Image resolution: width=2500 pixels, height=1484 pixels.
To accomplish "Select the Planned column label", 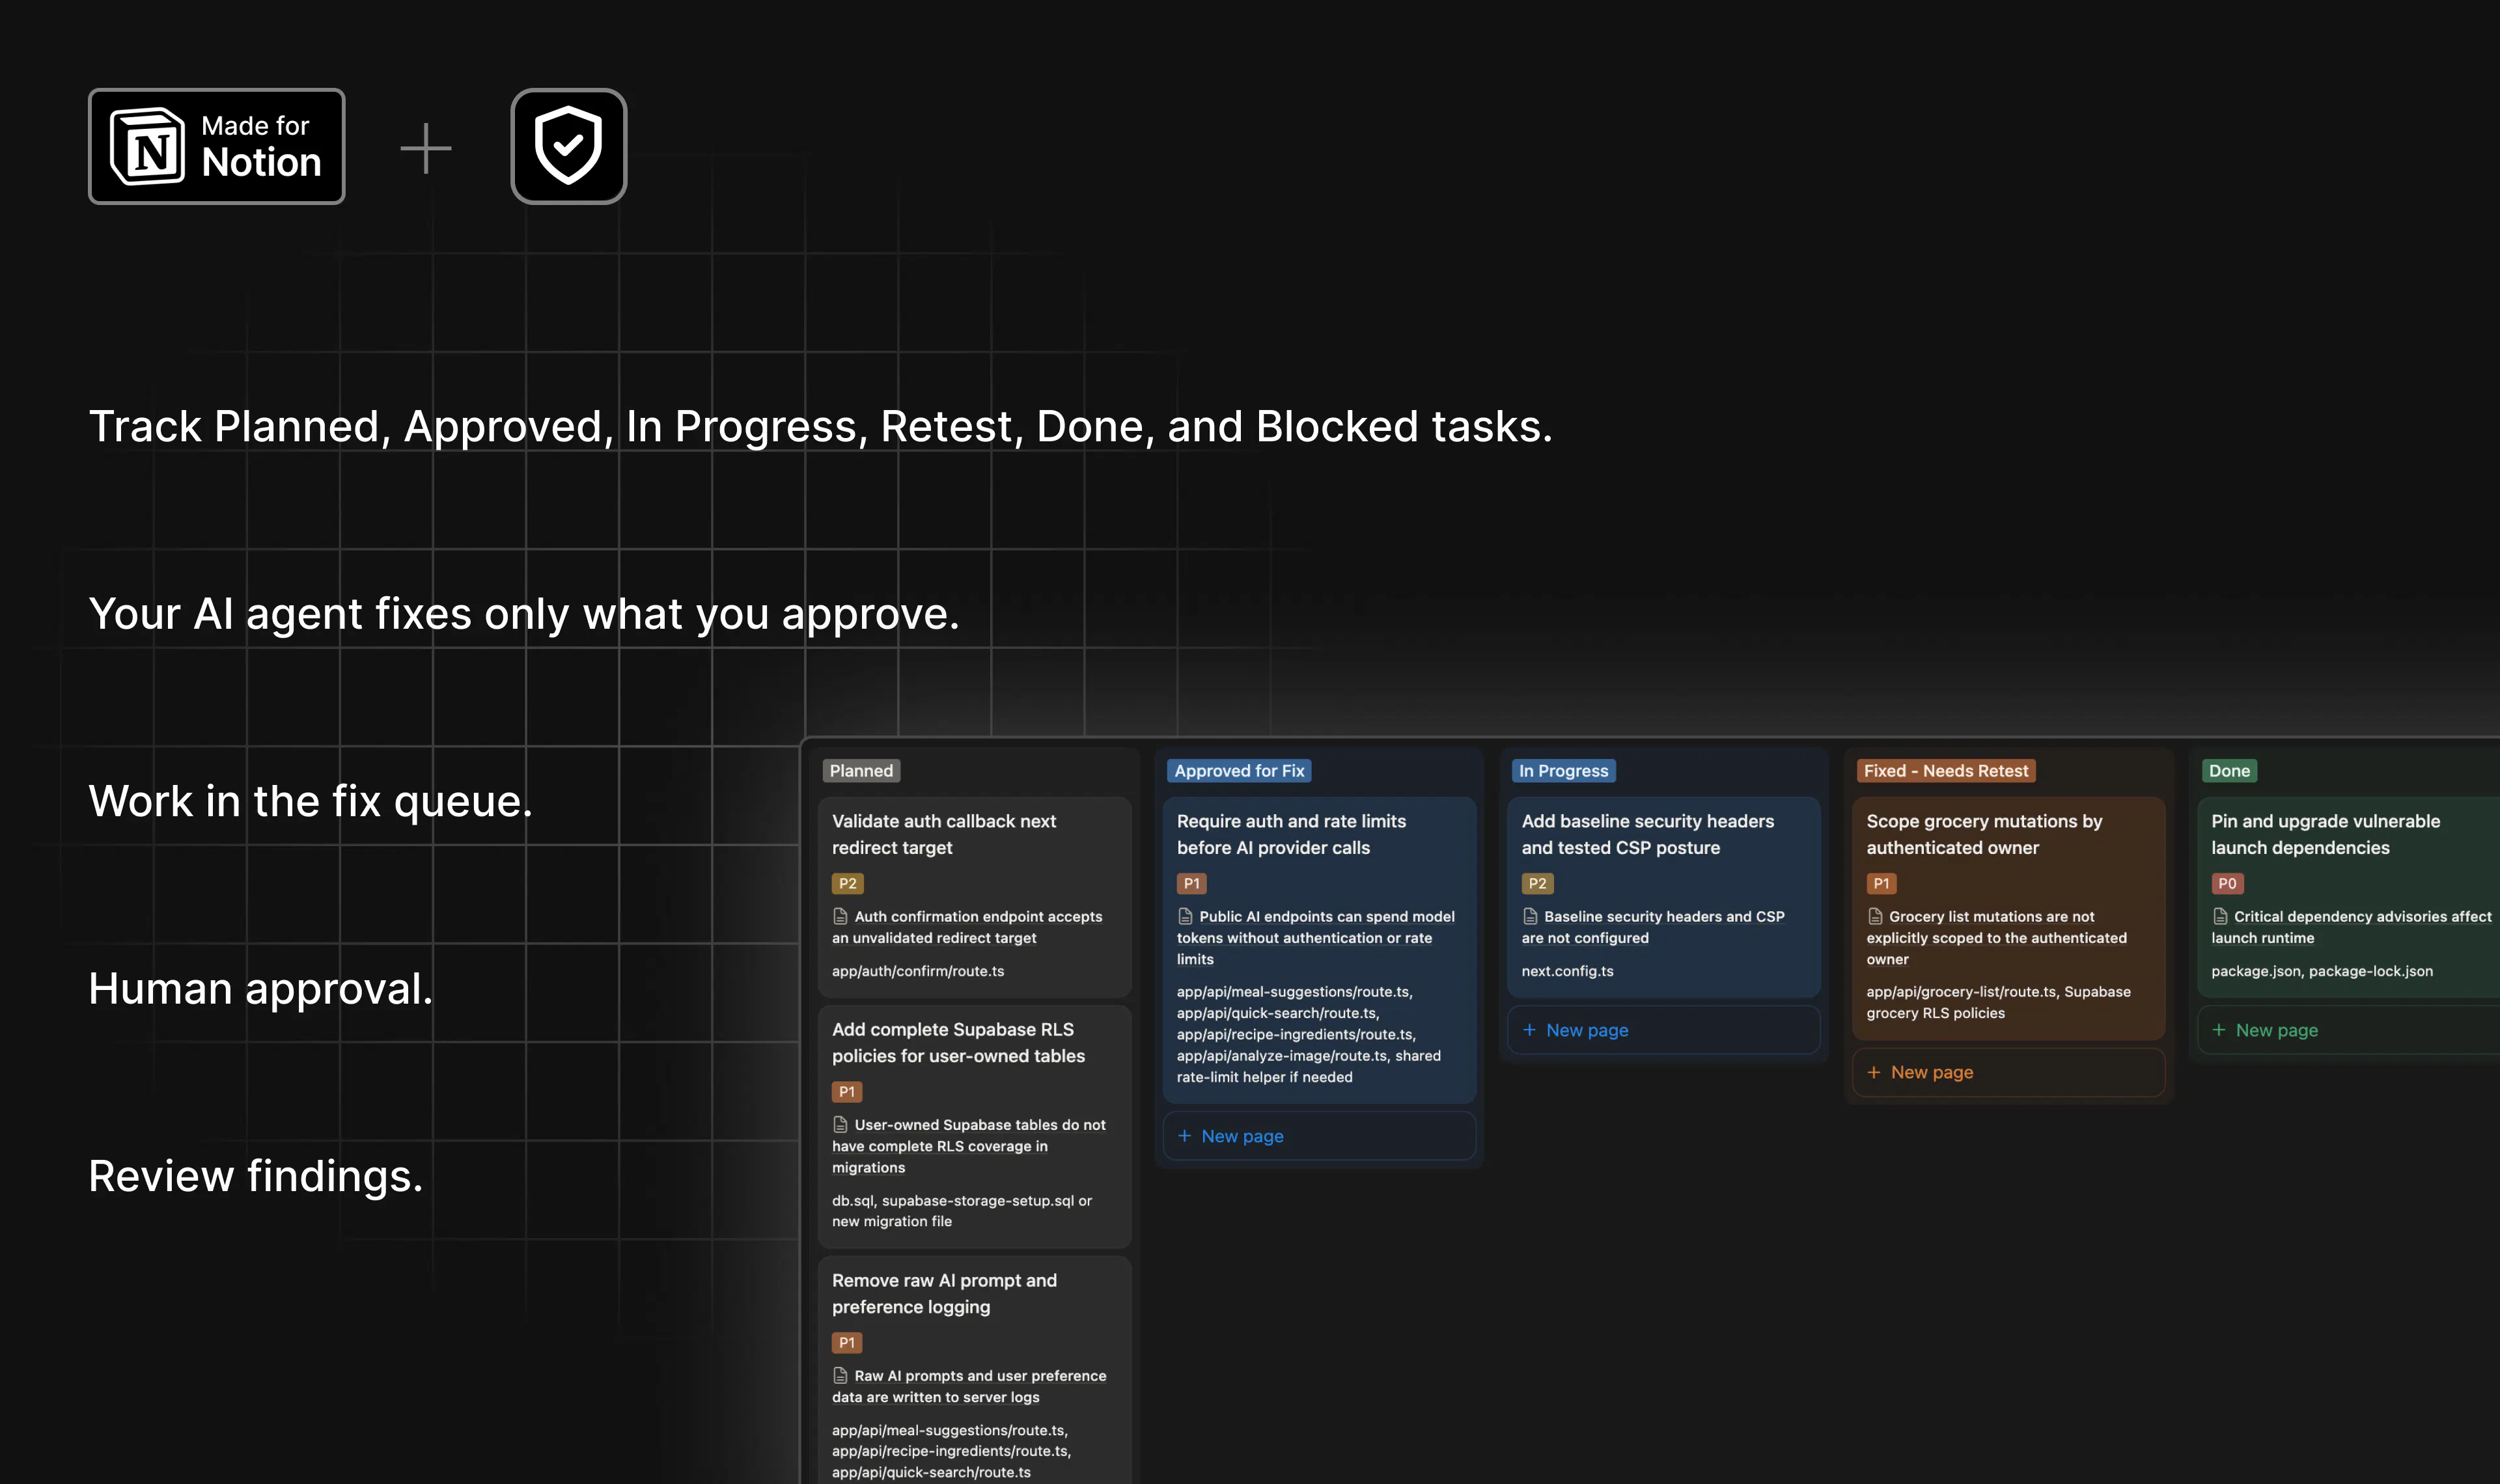I will point(861,771).
